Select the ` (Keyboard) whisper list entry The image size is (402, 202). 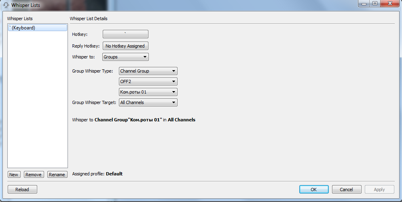(x=38, y=28)
